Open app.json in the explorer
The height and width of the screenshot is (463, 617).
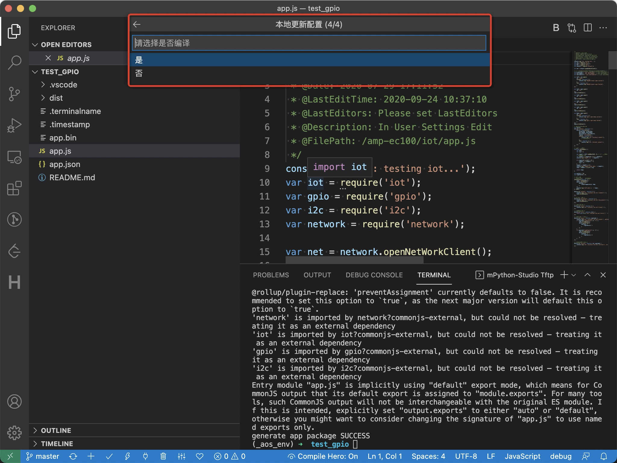pos(134,164)
